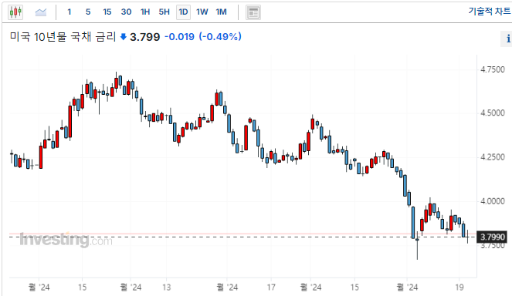Click the 3.7990 current price label

pos(493,237)
